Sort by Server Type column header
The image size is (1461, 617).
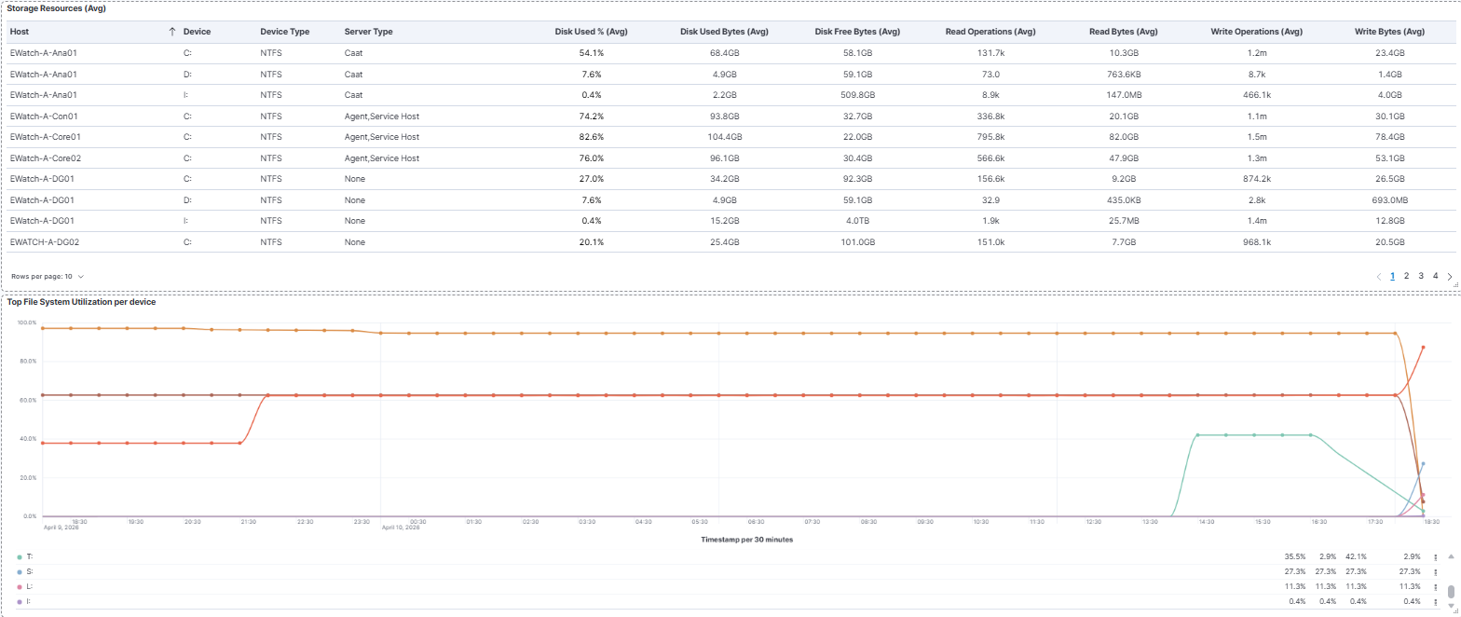click(x=369, y=32)
